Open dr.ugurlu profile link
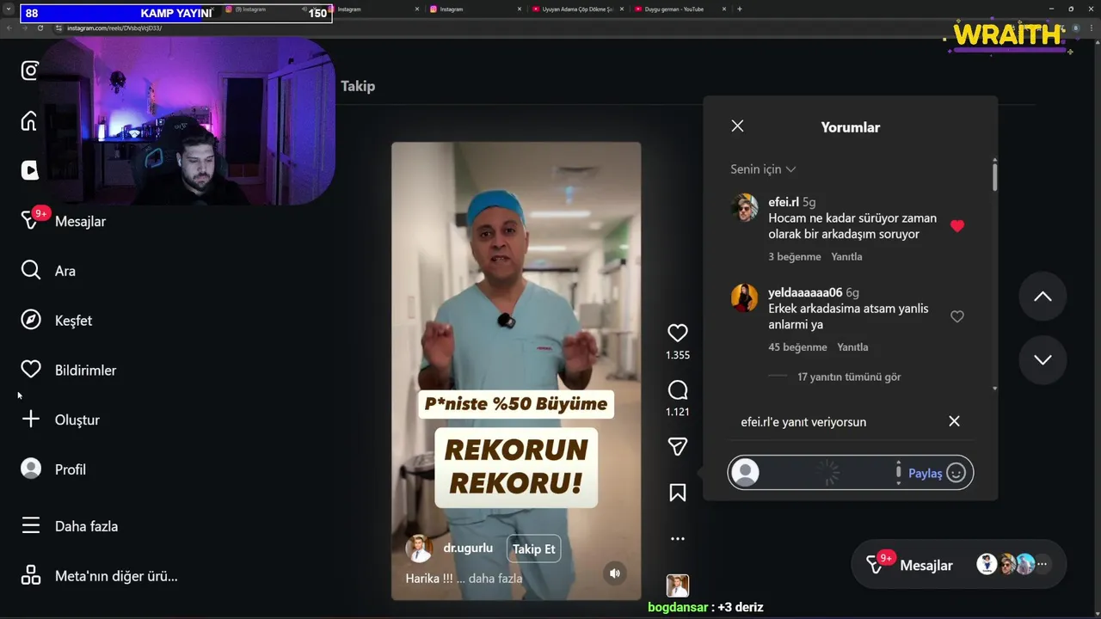1101x619 pixels. (468, 548)
